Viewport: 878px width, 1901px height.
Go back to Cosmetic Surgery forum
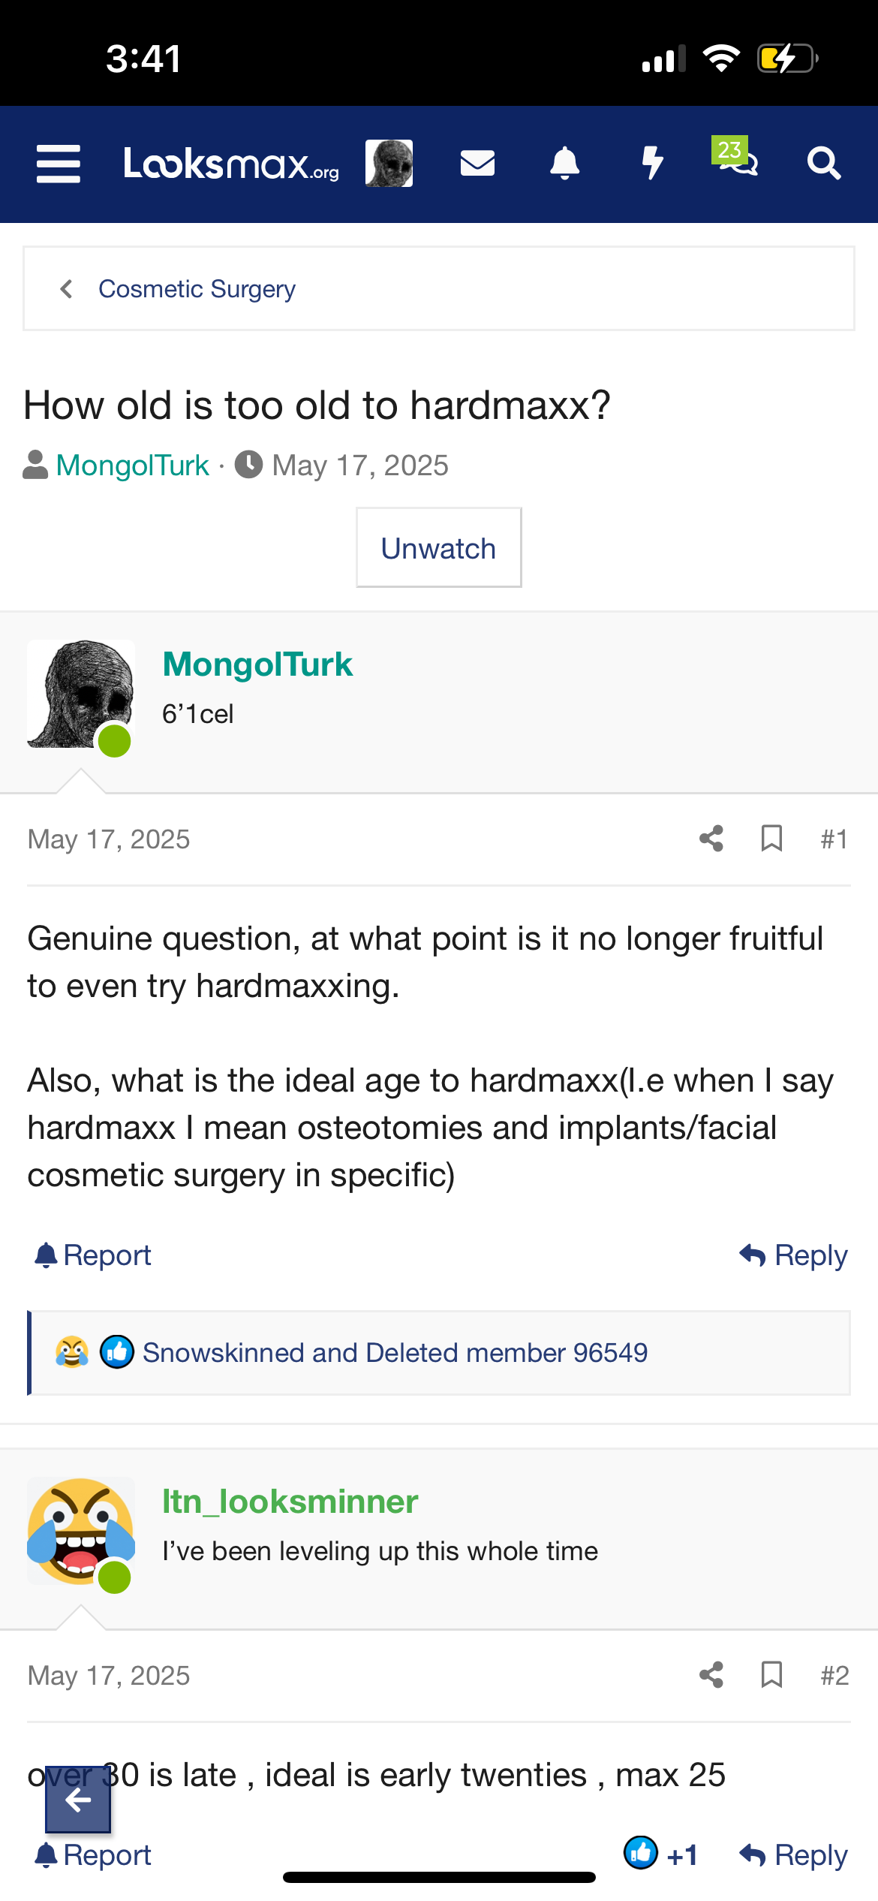[197, 289]
